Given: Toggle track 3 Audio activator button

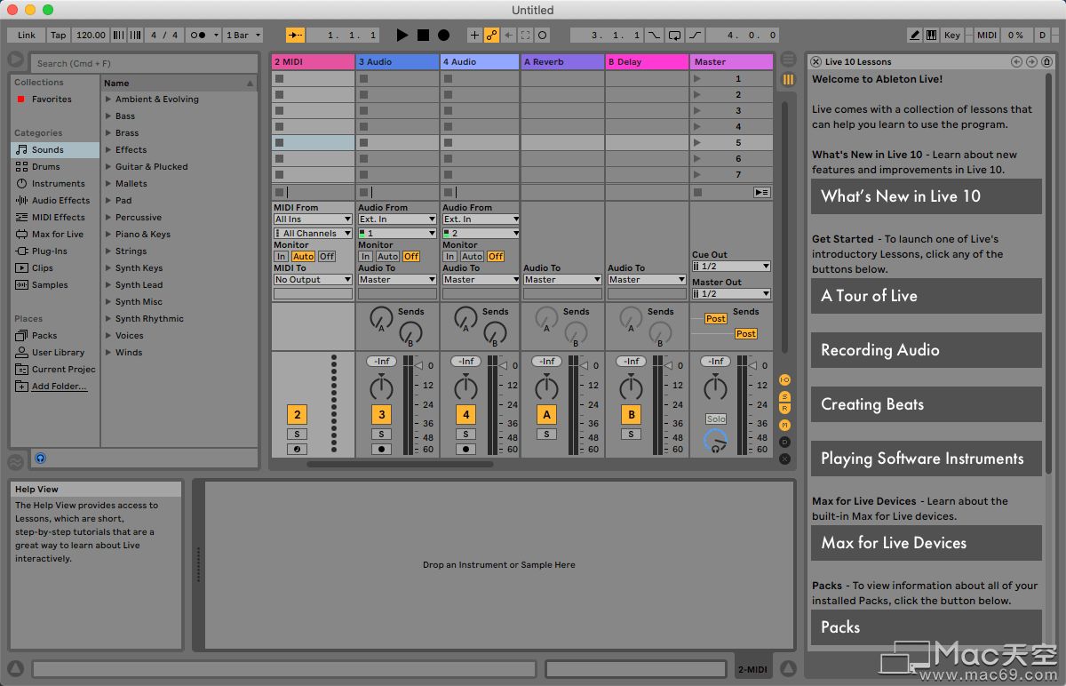Looking at the screenshot, I should 382,414.
